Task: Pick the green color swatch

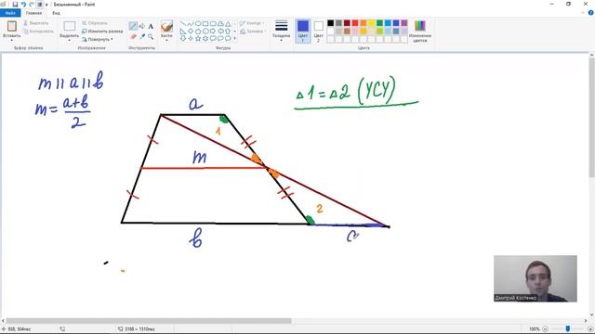Action: [x=379, y=23]
